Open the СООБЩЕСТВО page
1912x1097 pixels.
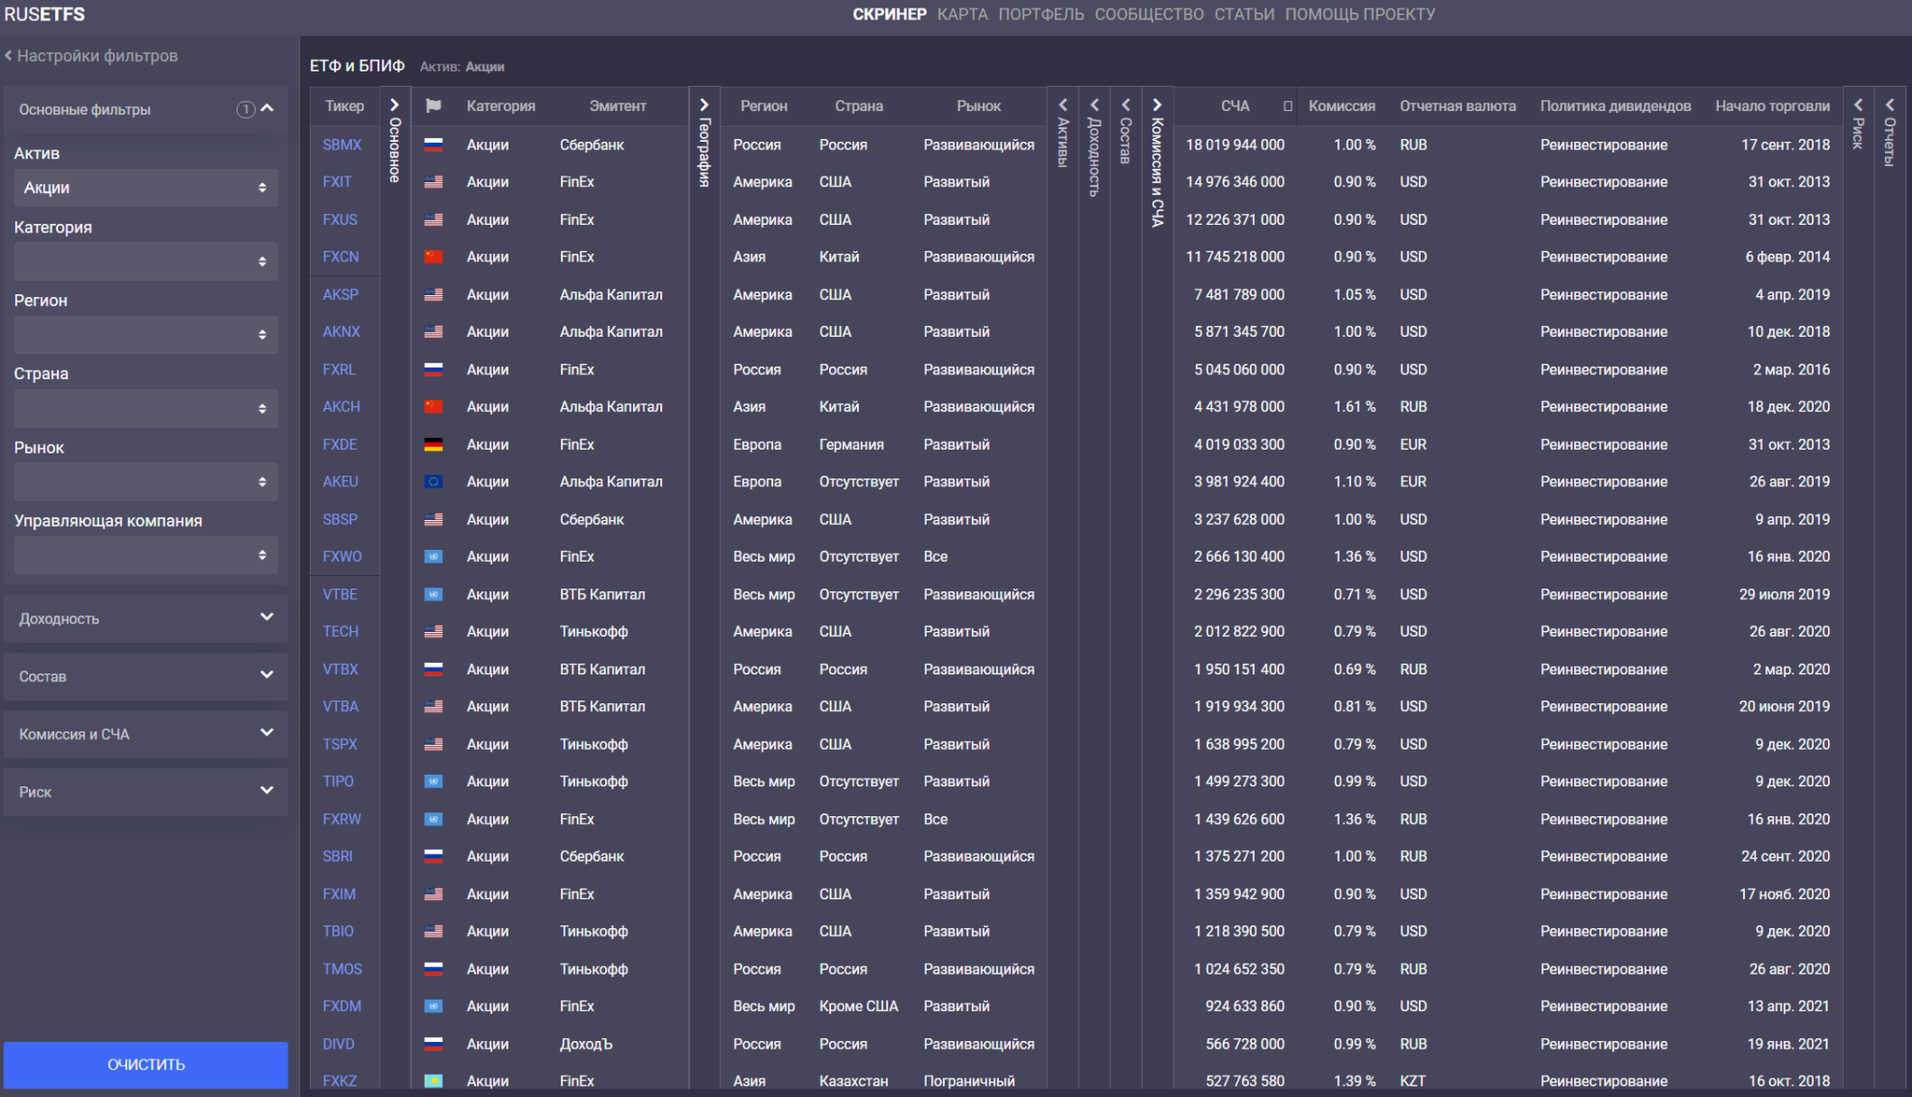1149,14
